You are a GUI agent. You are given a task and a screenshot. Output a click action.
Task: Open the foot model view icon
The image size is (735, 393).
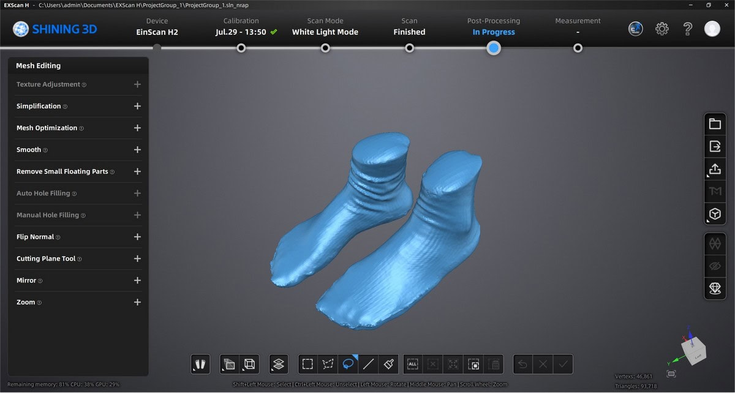[x=200, y=364]
